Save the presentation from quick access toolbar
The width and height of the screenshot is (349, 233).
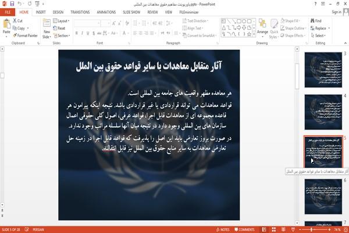tap(12, 4)
